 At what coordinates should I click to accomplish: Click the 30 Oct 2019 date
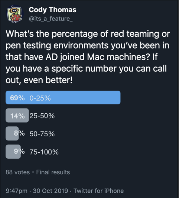click(51, 191)
